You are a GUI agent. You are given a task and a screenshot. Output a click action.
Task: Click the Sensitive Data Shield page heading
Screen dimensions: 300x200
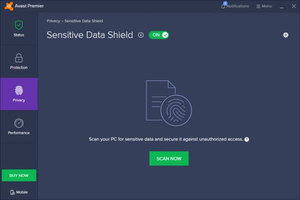click(x=90, y=35)
